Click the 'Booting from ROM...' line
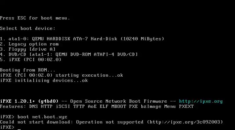The height and width of the screenshot is (130, 235). tap(27, 70)
